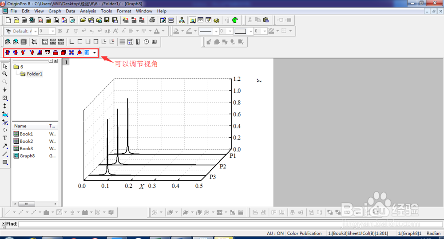
Task: Open the font name dropdown
Action: pyautogui.click(x=36, y=31)
